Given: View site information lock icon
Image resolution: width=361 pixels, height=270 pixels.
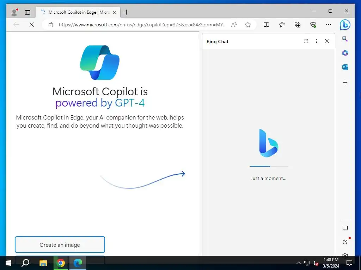Looking at the screenshot, I should [51, 25].
